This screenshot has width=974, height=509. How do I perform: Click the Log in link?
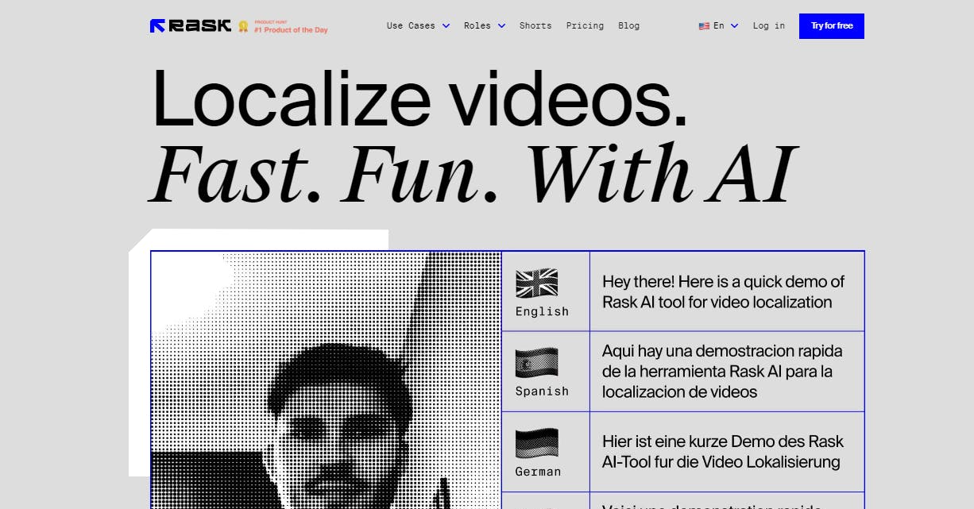(768, 25)
